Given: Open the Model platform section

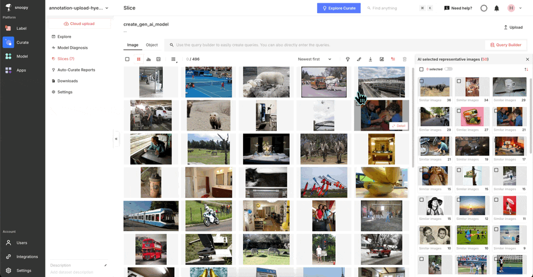Looking at the screenshot, I should 22,57.
